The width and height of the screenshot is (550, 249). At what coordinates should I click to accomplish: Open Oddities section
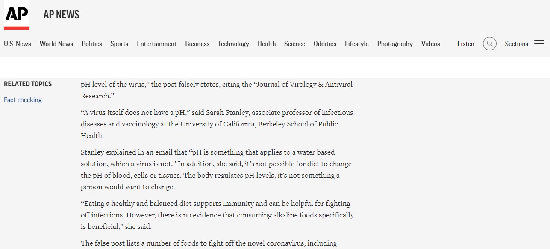click(325, 44)
